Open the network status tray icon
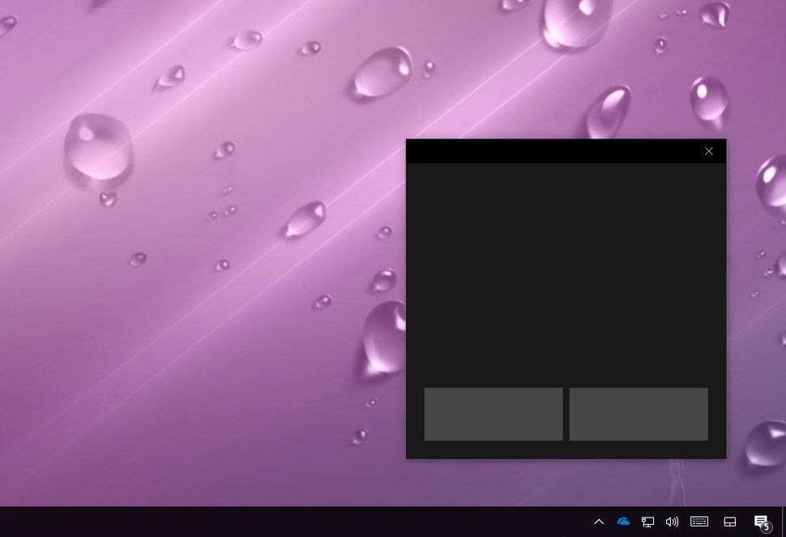 (x=647, y=522)
